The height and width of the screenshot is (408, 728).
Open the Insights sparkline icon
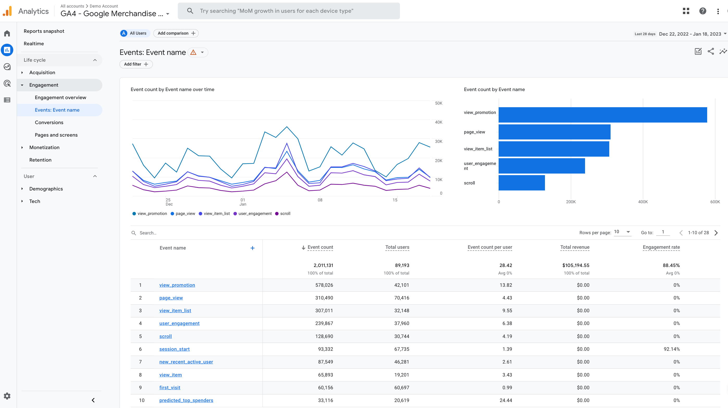(723, 51)
